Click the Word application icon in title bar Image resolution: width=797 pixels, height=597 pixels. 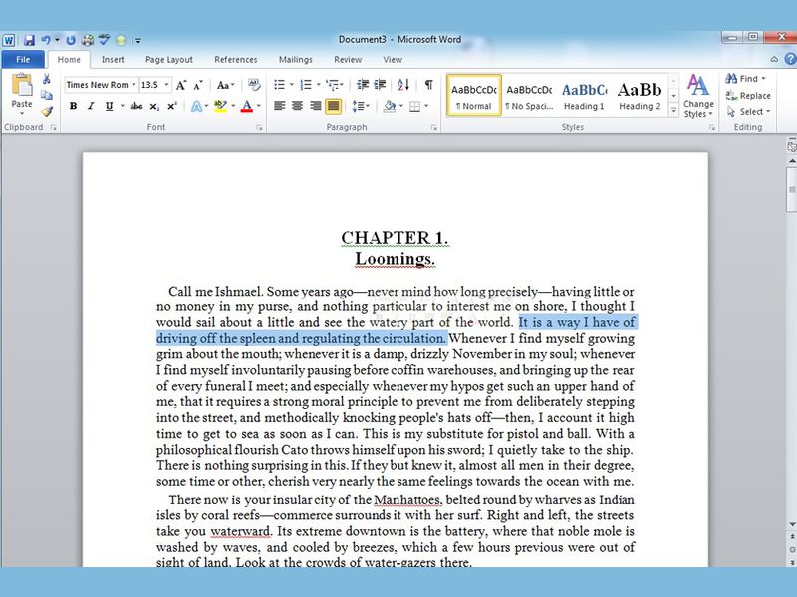tap(9, 40)
